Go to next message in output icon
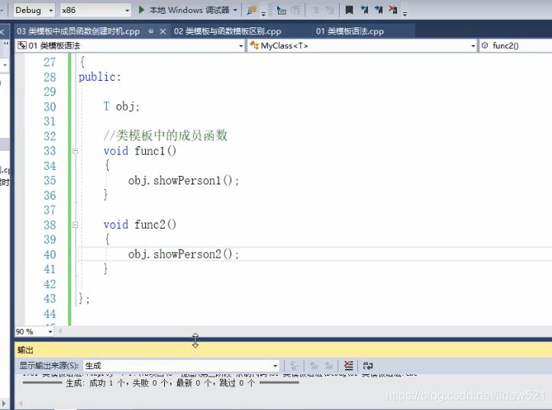The image size is (552, 410). pyautogui.click(x=329, y=366)
